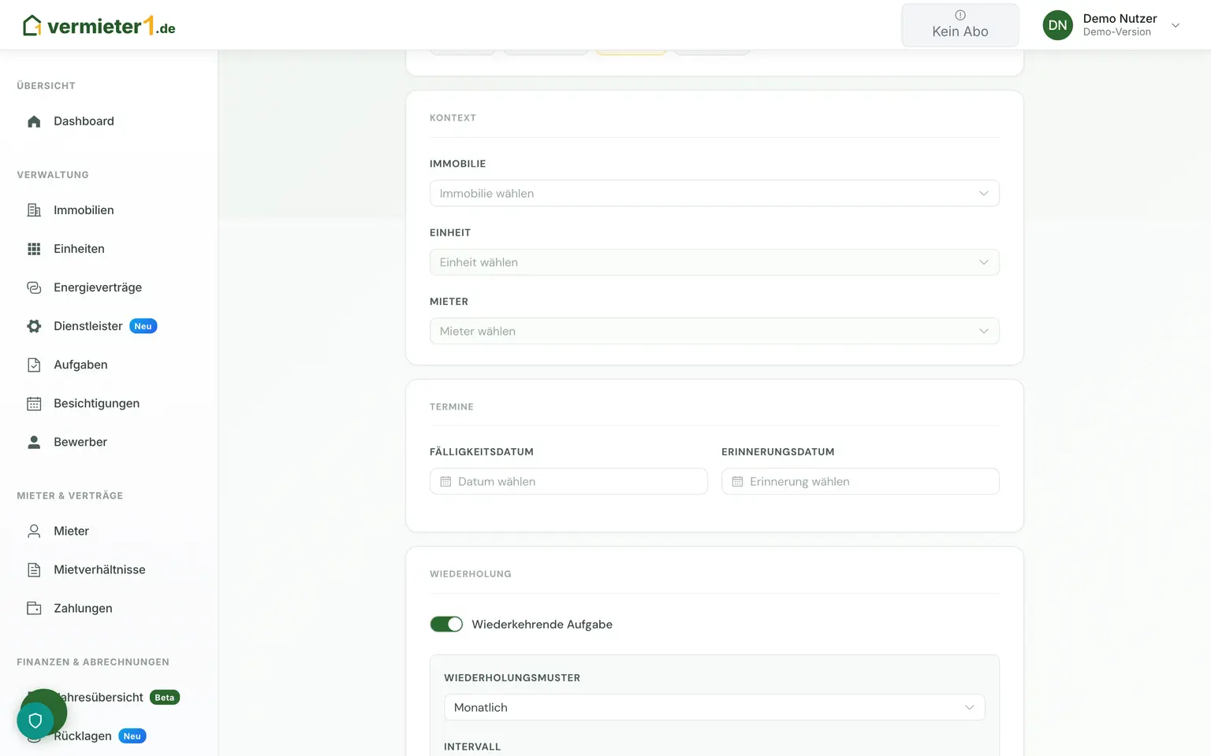Change the Wiederholungsmuster Monatlich dropdown
Viewport: 1211px width, 756px height.
click(x=714, y=708)
